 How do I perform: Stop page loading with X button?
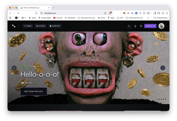(x=18, y=13)
